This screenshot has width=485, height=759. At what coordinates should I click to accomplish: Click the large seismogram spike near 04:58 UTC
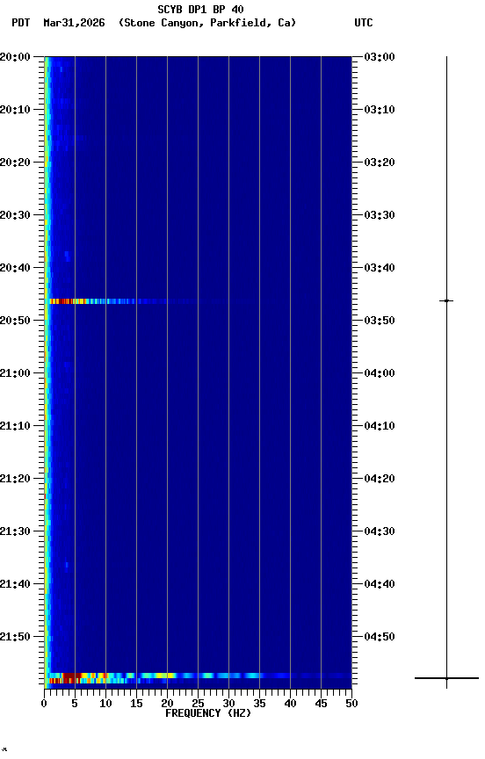446,679
